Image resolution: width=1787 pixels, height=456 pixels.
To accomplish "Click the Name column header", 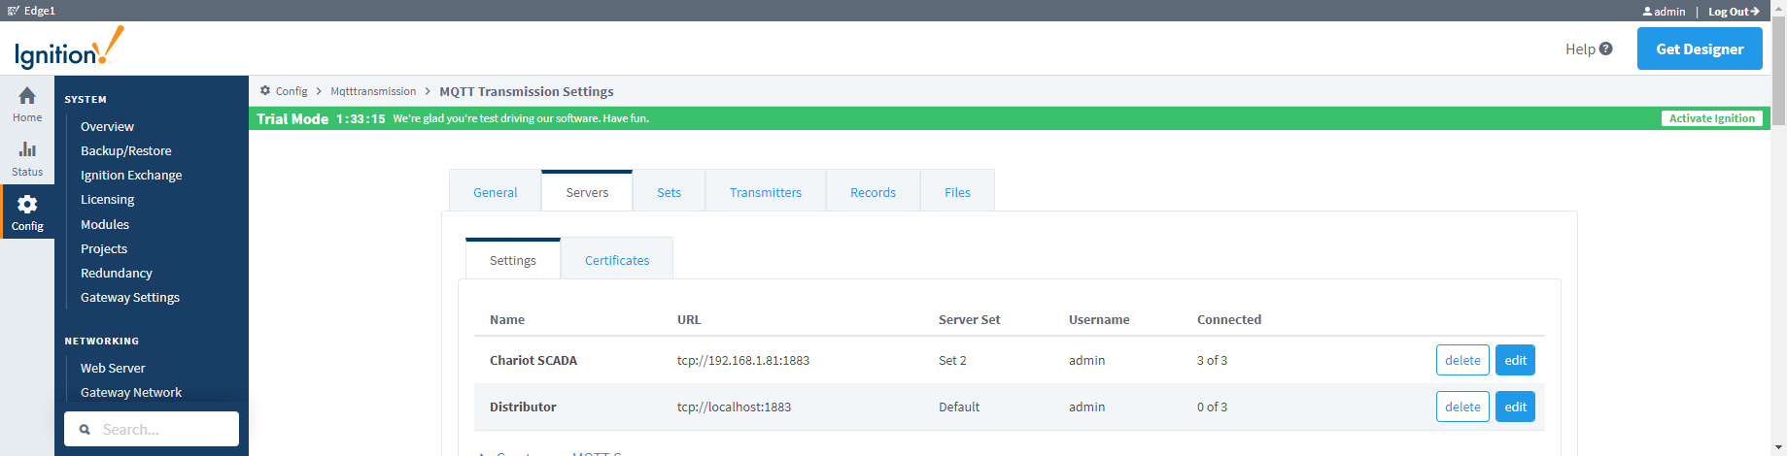I will [507, 319].
